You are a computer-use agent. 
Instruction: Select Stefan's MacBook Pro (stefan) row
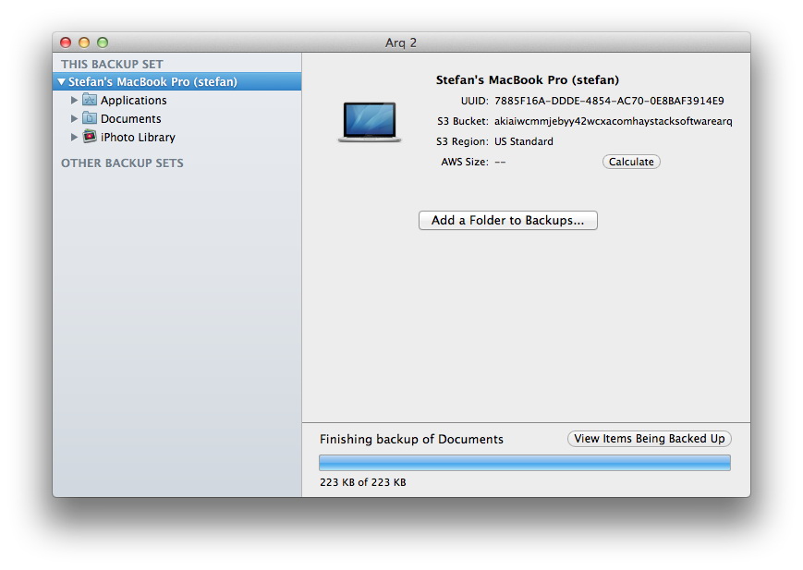tap(176, 81)
